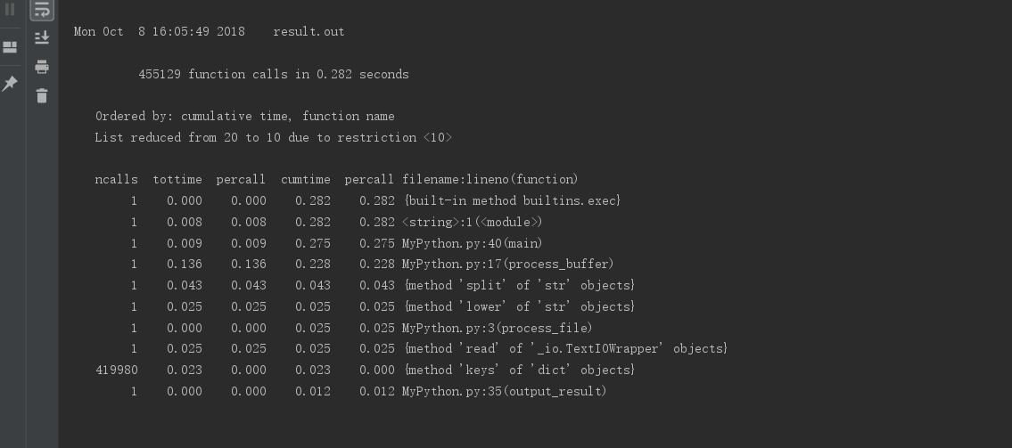Image resolution: width=1012 pixels, height=448 pixels.
Task: Clear all console output with the trash icon
Action: click(42, 95)
